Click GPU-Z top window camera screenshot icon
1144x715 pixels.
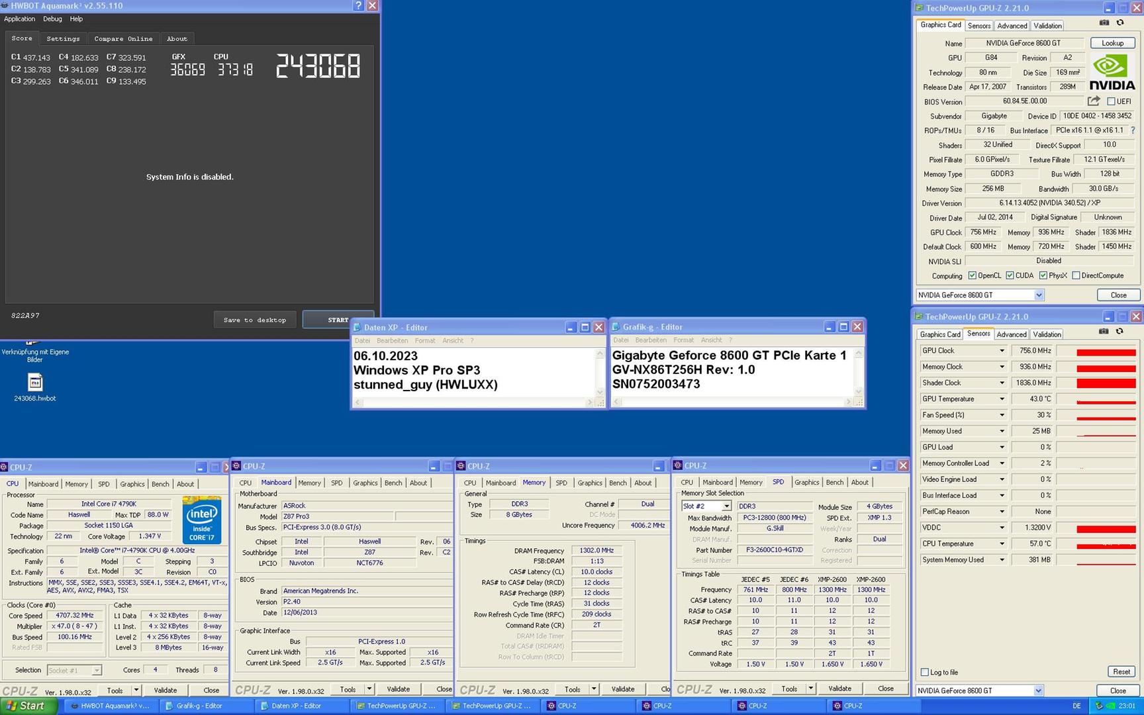click(x=1104, y=23)
